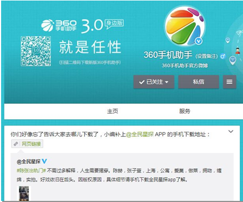The image size is (243, 202).
Task: Click the @全民星探 author name in repost
Action: click(x=28, y=162)
